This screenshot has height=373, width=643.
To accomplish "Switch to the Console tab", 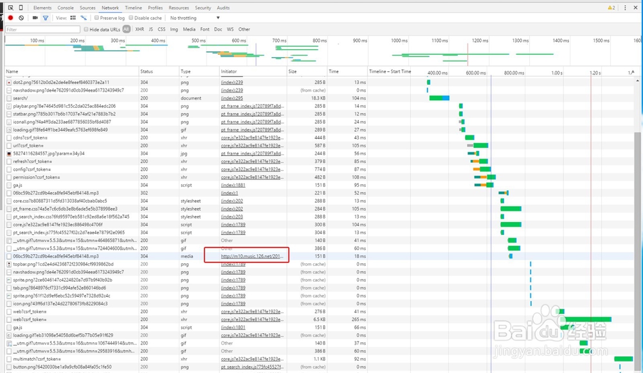I will pyautogui.click(x=66, y=8).
